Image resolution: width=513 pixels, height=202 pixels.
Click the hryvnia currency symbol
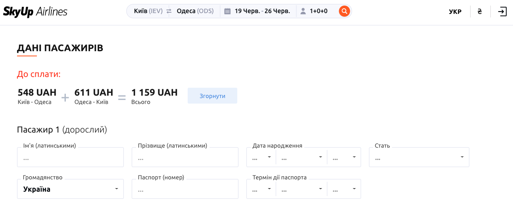[x=480, y=12]
